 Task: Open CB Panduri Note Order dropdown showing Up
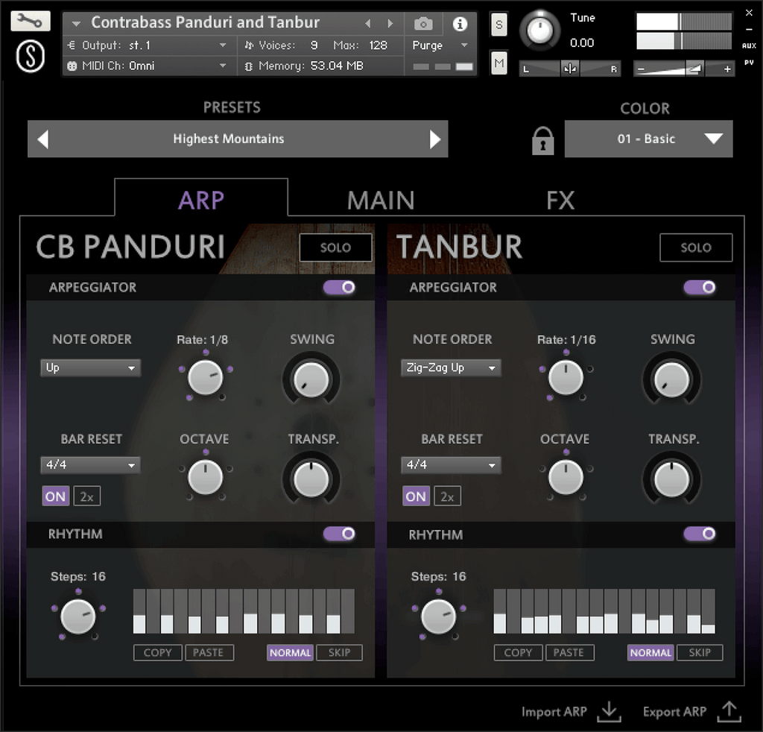point(90,368)
